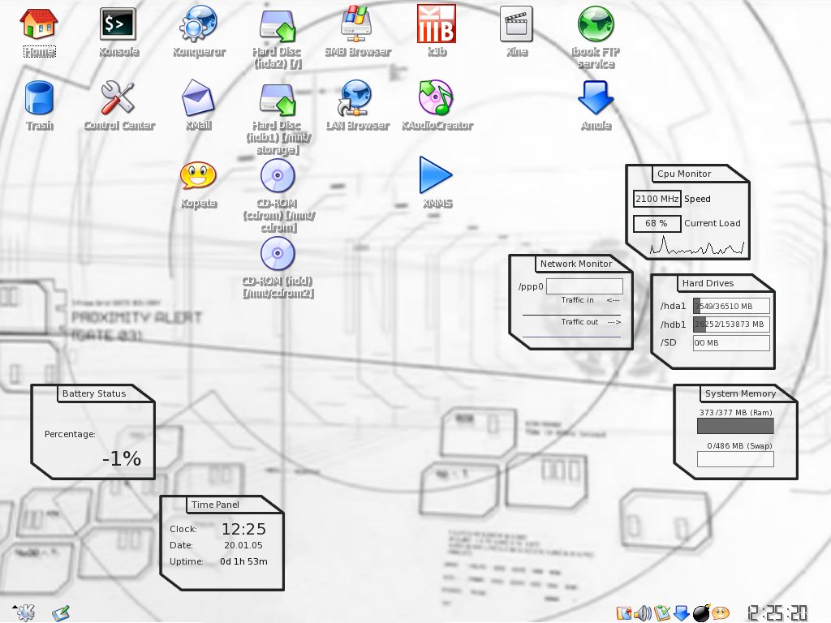Click the Kopete smiley tray icon
Image resolution: width=831 pixels, height=623 pixels.
tap(721, 613)
